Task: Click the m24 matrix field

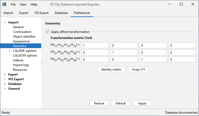Action: 182,52
